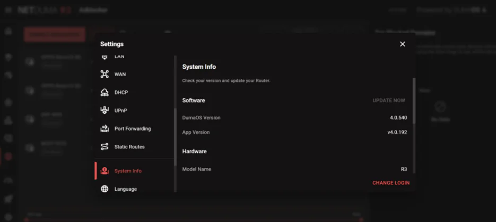Click the Hardware section heading

(194, 152)
